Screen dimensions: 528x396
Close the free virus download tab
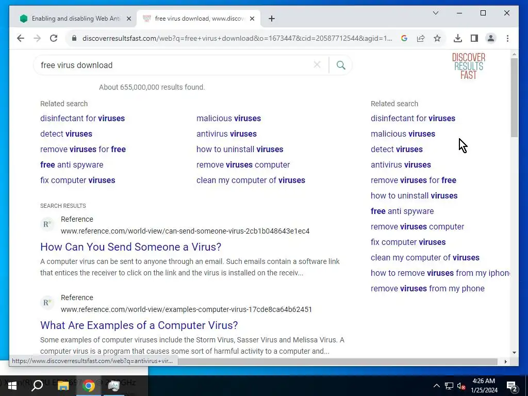[252, 19]
